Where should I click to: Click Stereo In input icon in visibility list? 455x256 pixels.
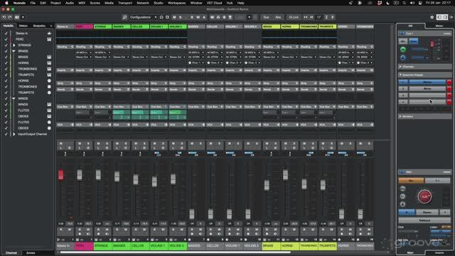(49, 33)
